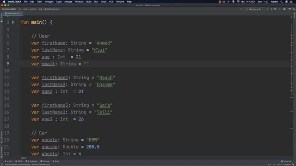Screen dimensions: 296x166
Task: Click the green Run gutter icon beside main()
Action: 13,22
